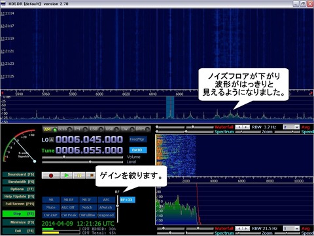This screenshot has height=236, width=314.
Task: Click the highlighted tuning band in RF spectrum
Action: pos(170,108)
